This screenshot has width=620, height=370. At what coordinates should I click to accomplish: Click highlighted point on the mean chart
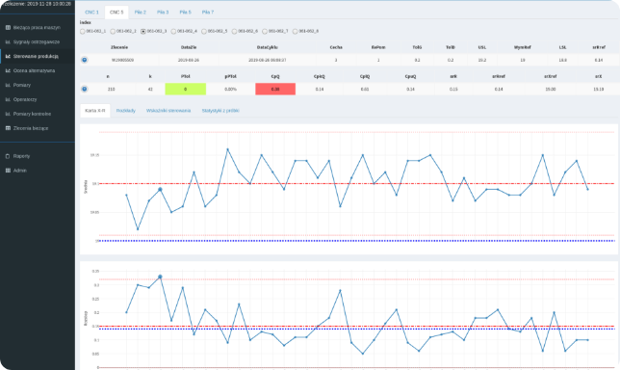[x=160, y=190]
